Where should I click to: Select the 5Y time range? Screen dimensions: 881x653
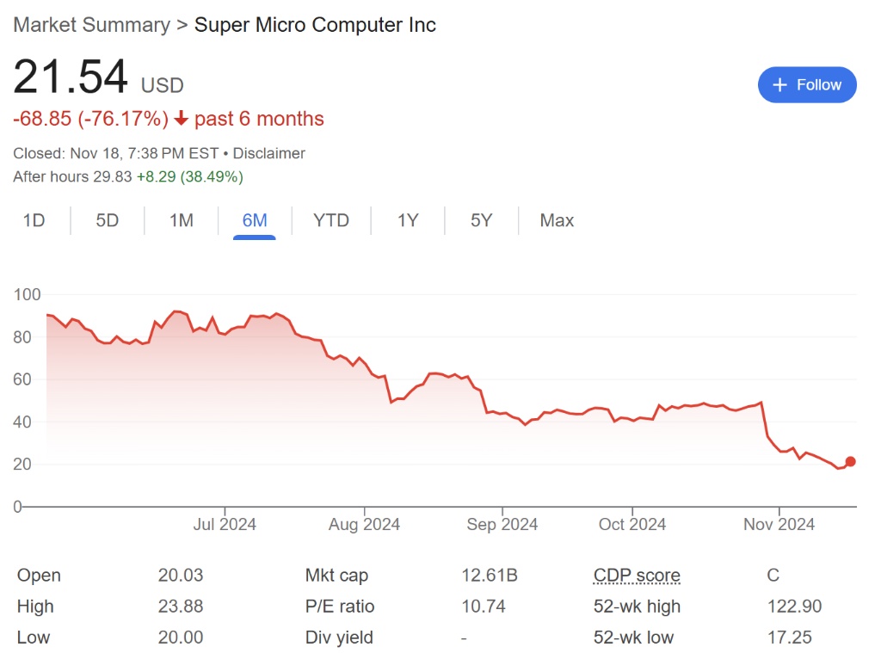[x=482, y=220]
